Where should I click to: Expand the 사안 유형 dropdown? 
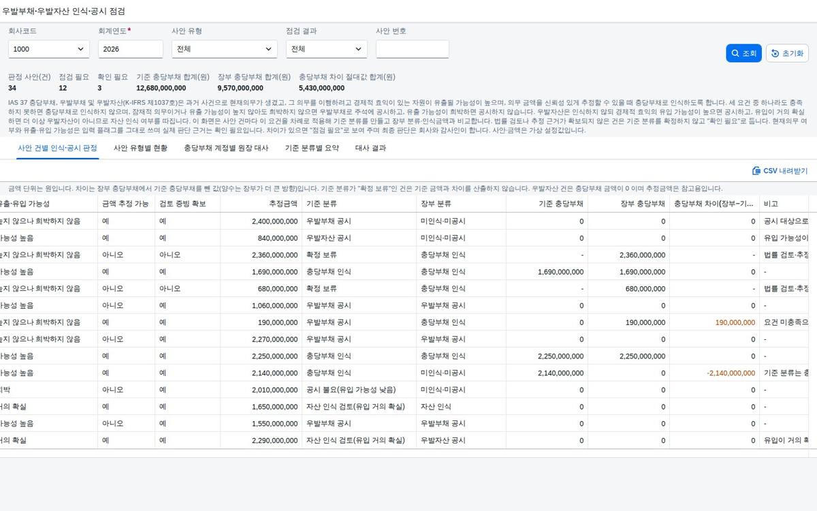(223, 49)
